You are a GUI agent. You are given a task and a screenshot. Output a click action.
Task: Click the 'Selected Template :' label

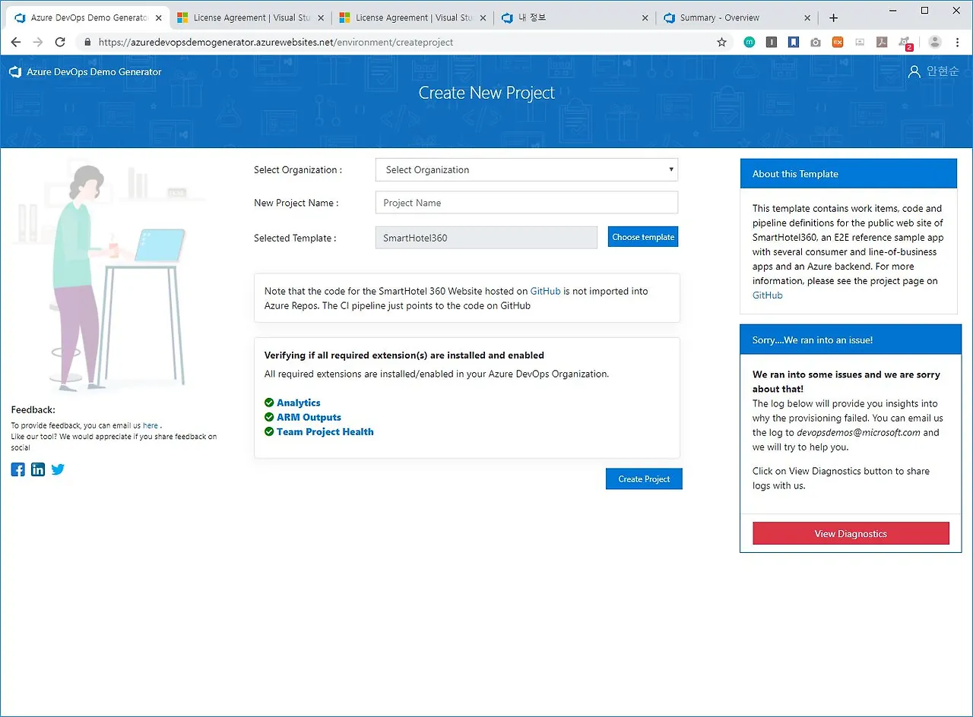click(295, 238)
